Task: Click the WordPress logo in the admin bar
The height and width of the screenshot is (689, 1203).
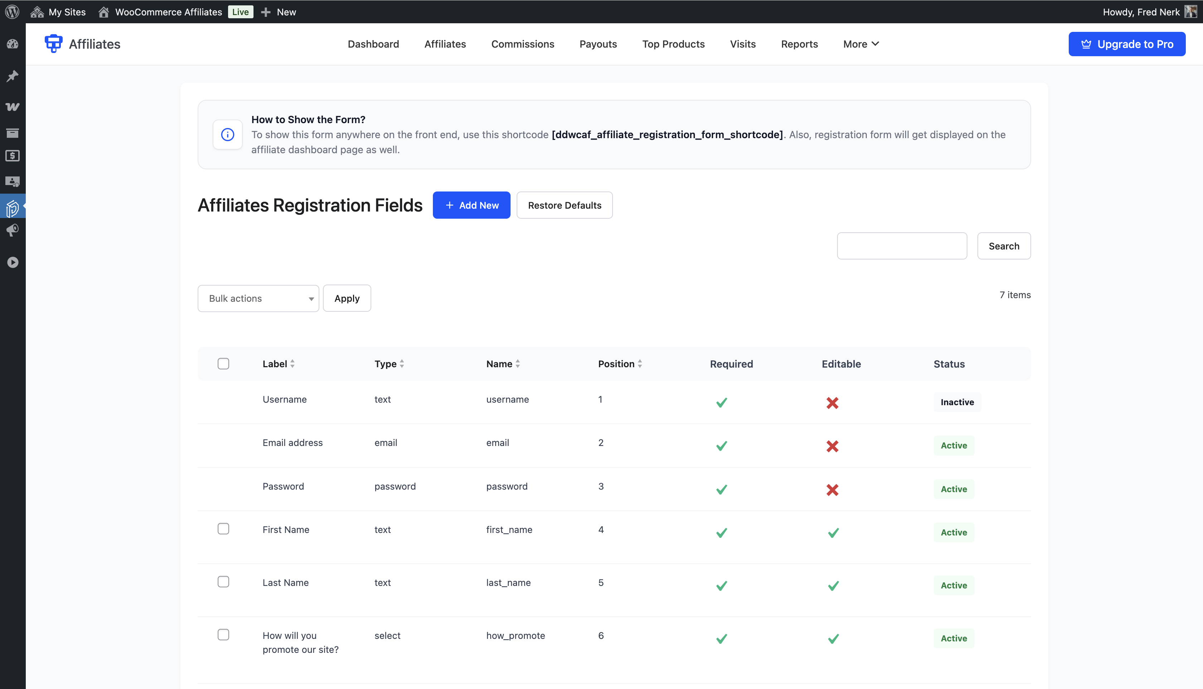Action: 12,12
